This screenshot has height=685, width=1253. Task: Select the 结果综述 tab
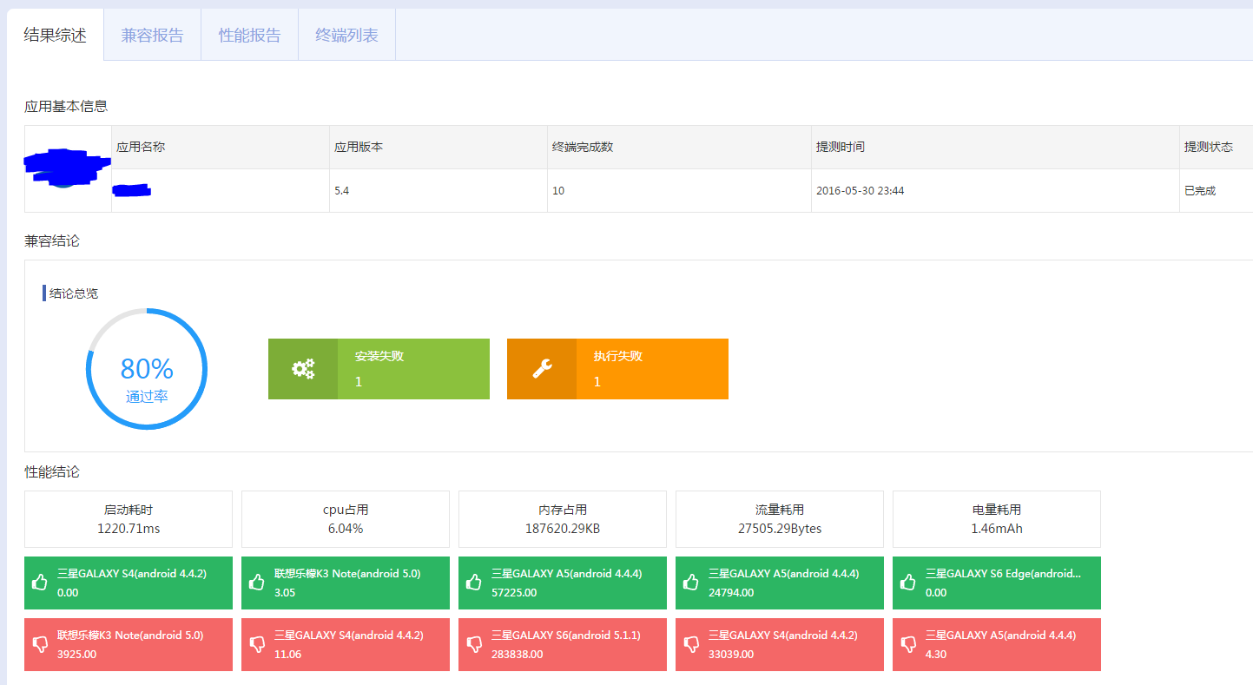pos(56,36)
